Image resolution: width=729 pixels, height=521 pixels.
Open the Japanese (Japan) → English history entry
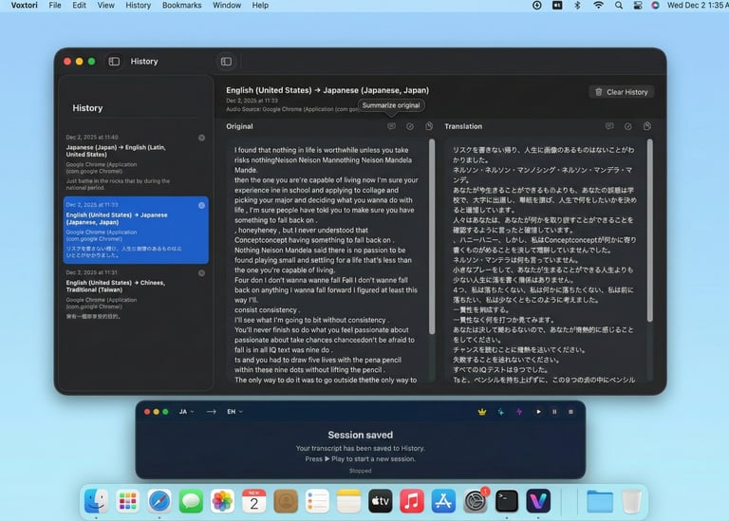click(x=136, y=162)
